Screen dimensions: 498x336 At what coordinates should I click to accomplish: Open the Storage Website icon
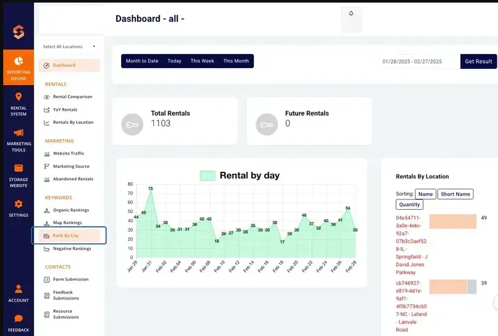pyautogui.click(x=19, y=168)
